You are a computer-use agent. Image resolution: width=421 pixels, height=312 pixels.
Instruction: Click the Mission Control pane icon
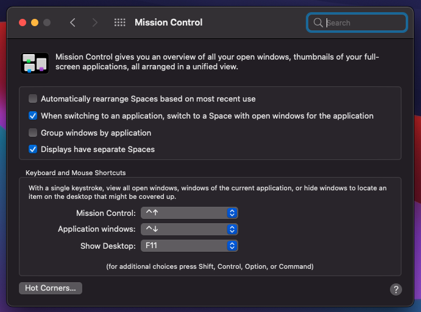click(x=34, y=62)
